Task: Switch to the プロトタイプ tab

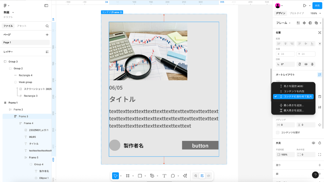Action: 297,13
